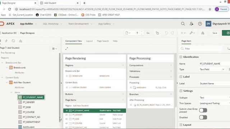Click the page lock icon in toolbar
Screen dimensions: 230x129
157,33
